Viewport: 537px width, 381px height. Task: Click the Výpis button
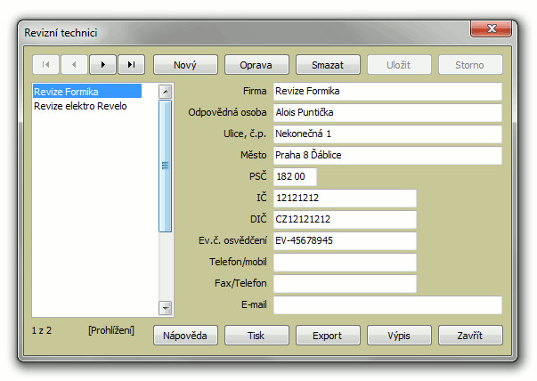(399, 335)
